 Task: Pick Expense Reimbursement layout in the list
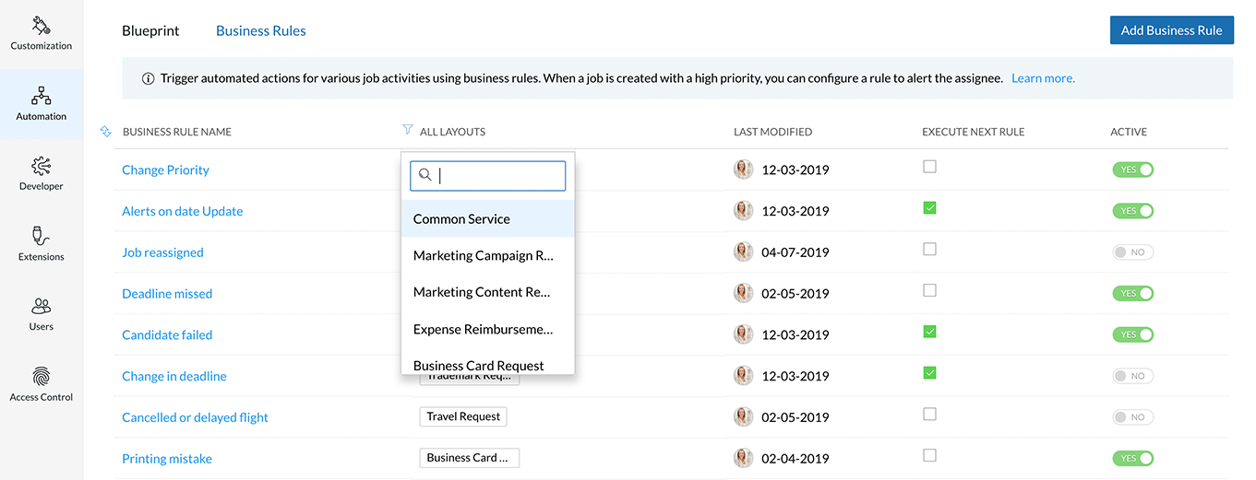483,329
